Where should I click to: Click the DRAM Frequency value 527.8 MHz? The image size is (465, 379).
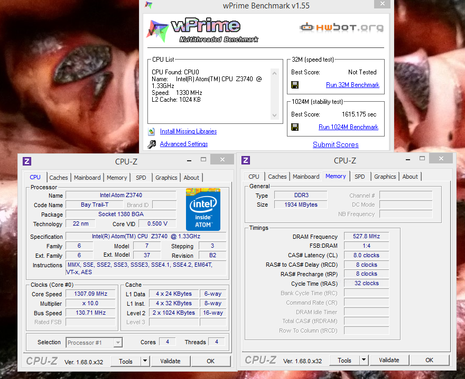tap(367, 236)
